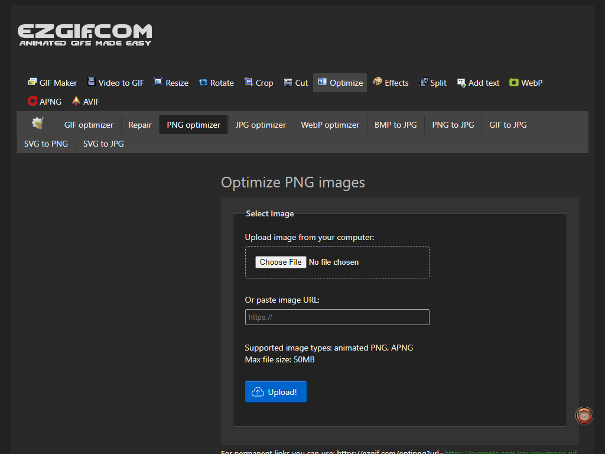Click the GIF Maker icon
Image resolution: width=605 pixels, height=454 pixels.
coord(32,82)
